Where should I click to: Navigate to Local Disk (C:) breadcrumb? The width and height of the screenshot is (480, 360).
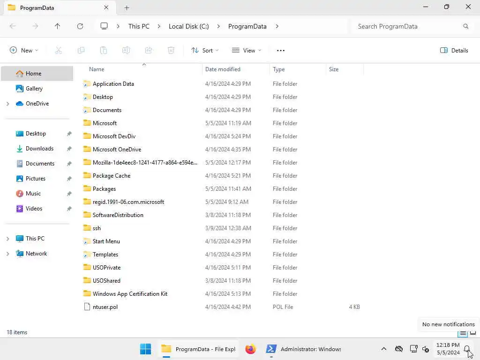[188, 26]
